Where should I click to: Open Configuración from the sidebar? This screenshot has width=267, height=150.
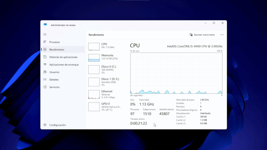pos(45,125)
